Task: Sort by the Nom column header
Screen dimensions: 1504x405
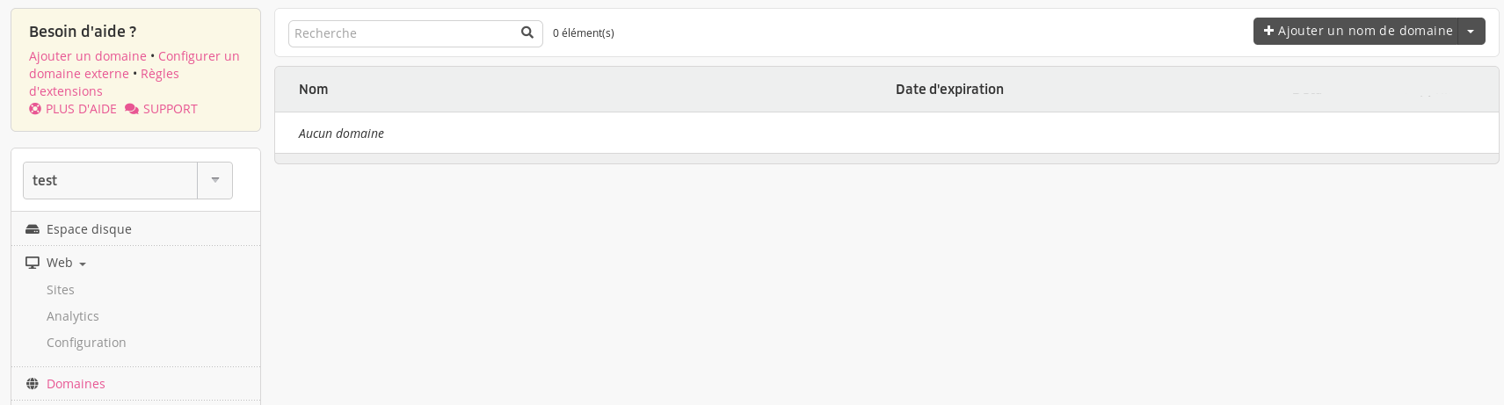Action: point(313,90)
